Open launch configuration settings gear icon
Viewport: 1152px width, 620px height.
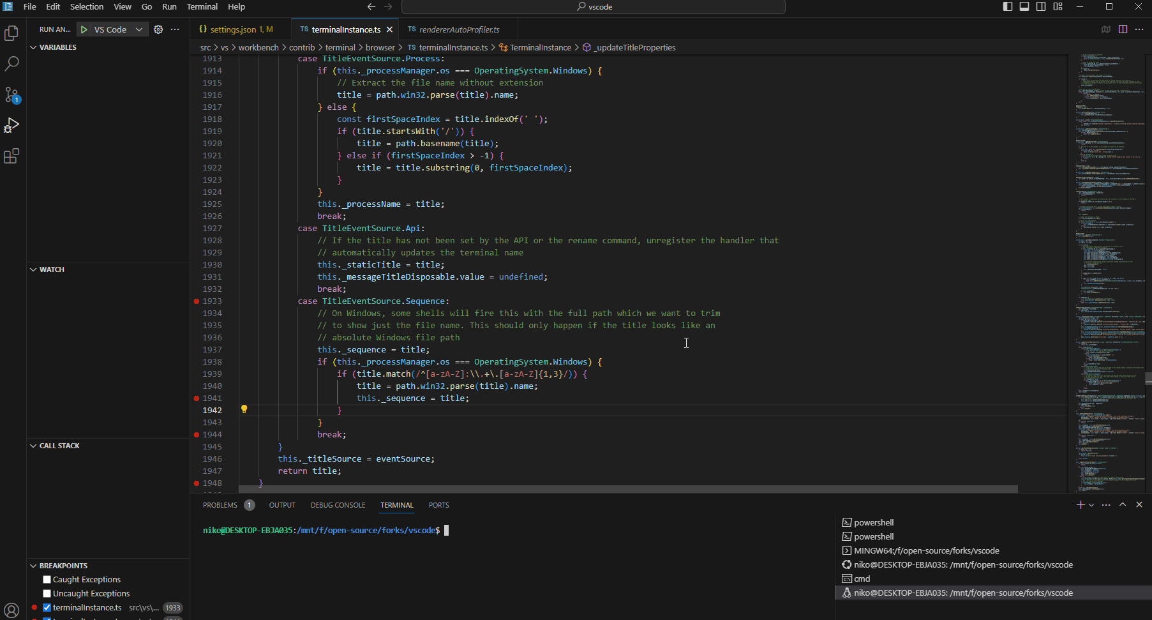pos(158,29)
